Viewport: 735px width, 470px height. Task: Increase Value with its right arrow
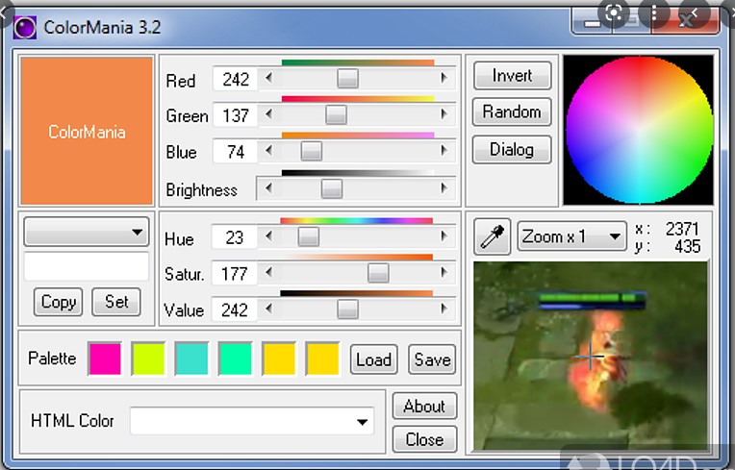tap(444, 309)
